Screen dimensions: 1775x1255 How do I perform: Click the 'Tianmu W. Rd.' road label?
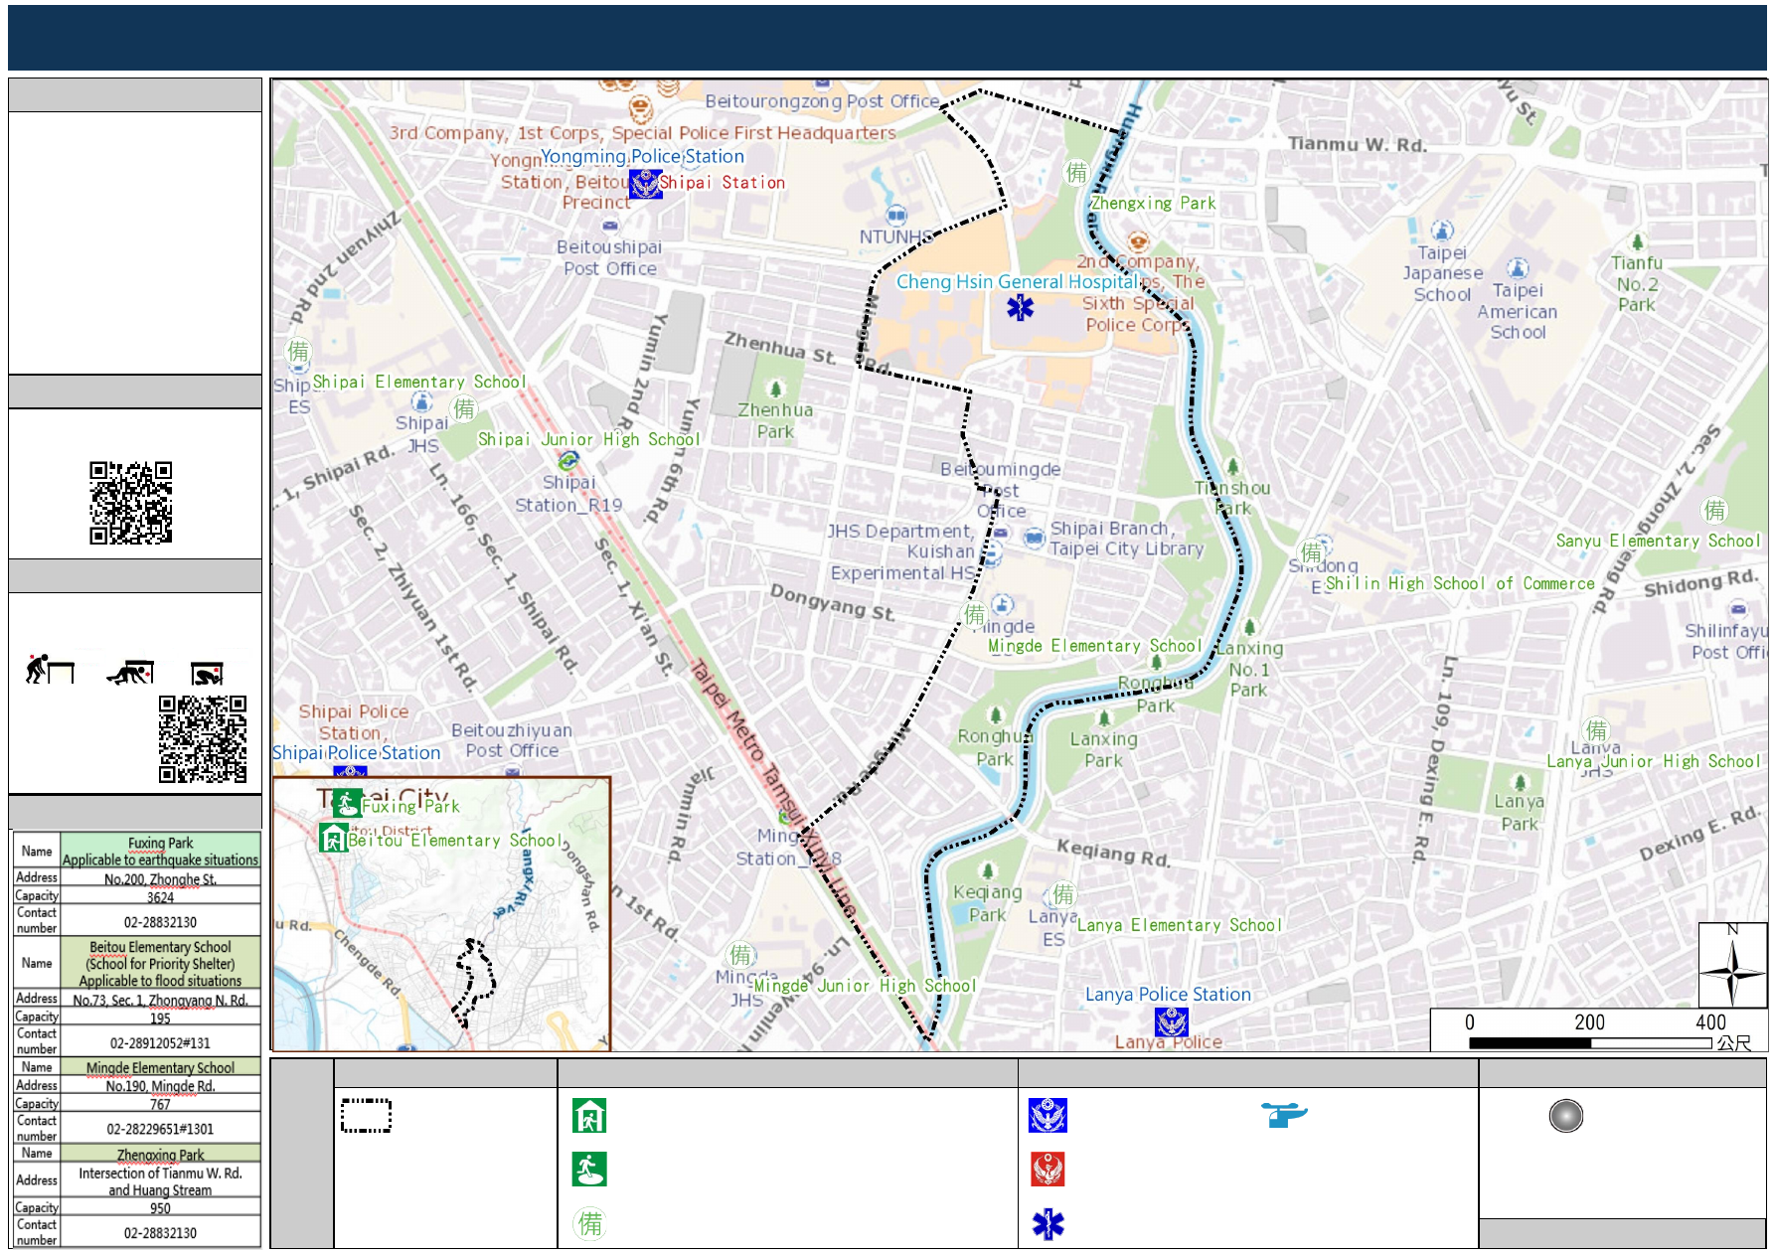[x=1358, y=144]
